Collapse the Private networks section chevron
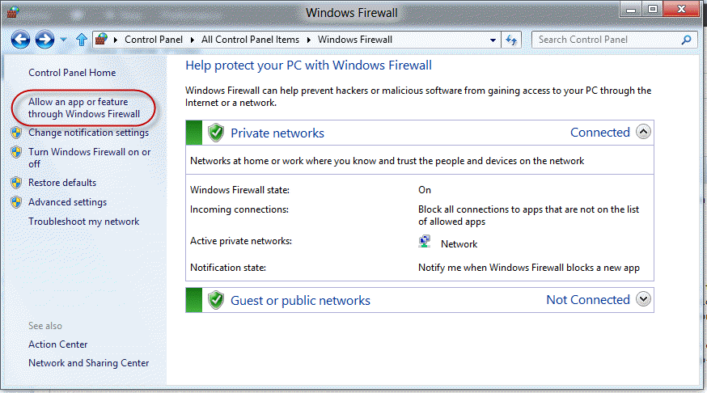Image resolution: width=707 pixels, height=393 pixels. (x=643, y=132)
